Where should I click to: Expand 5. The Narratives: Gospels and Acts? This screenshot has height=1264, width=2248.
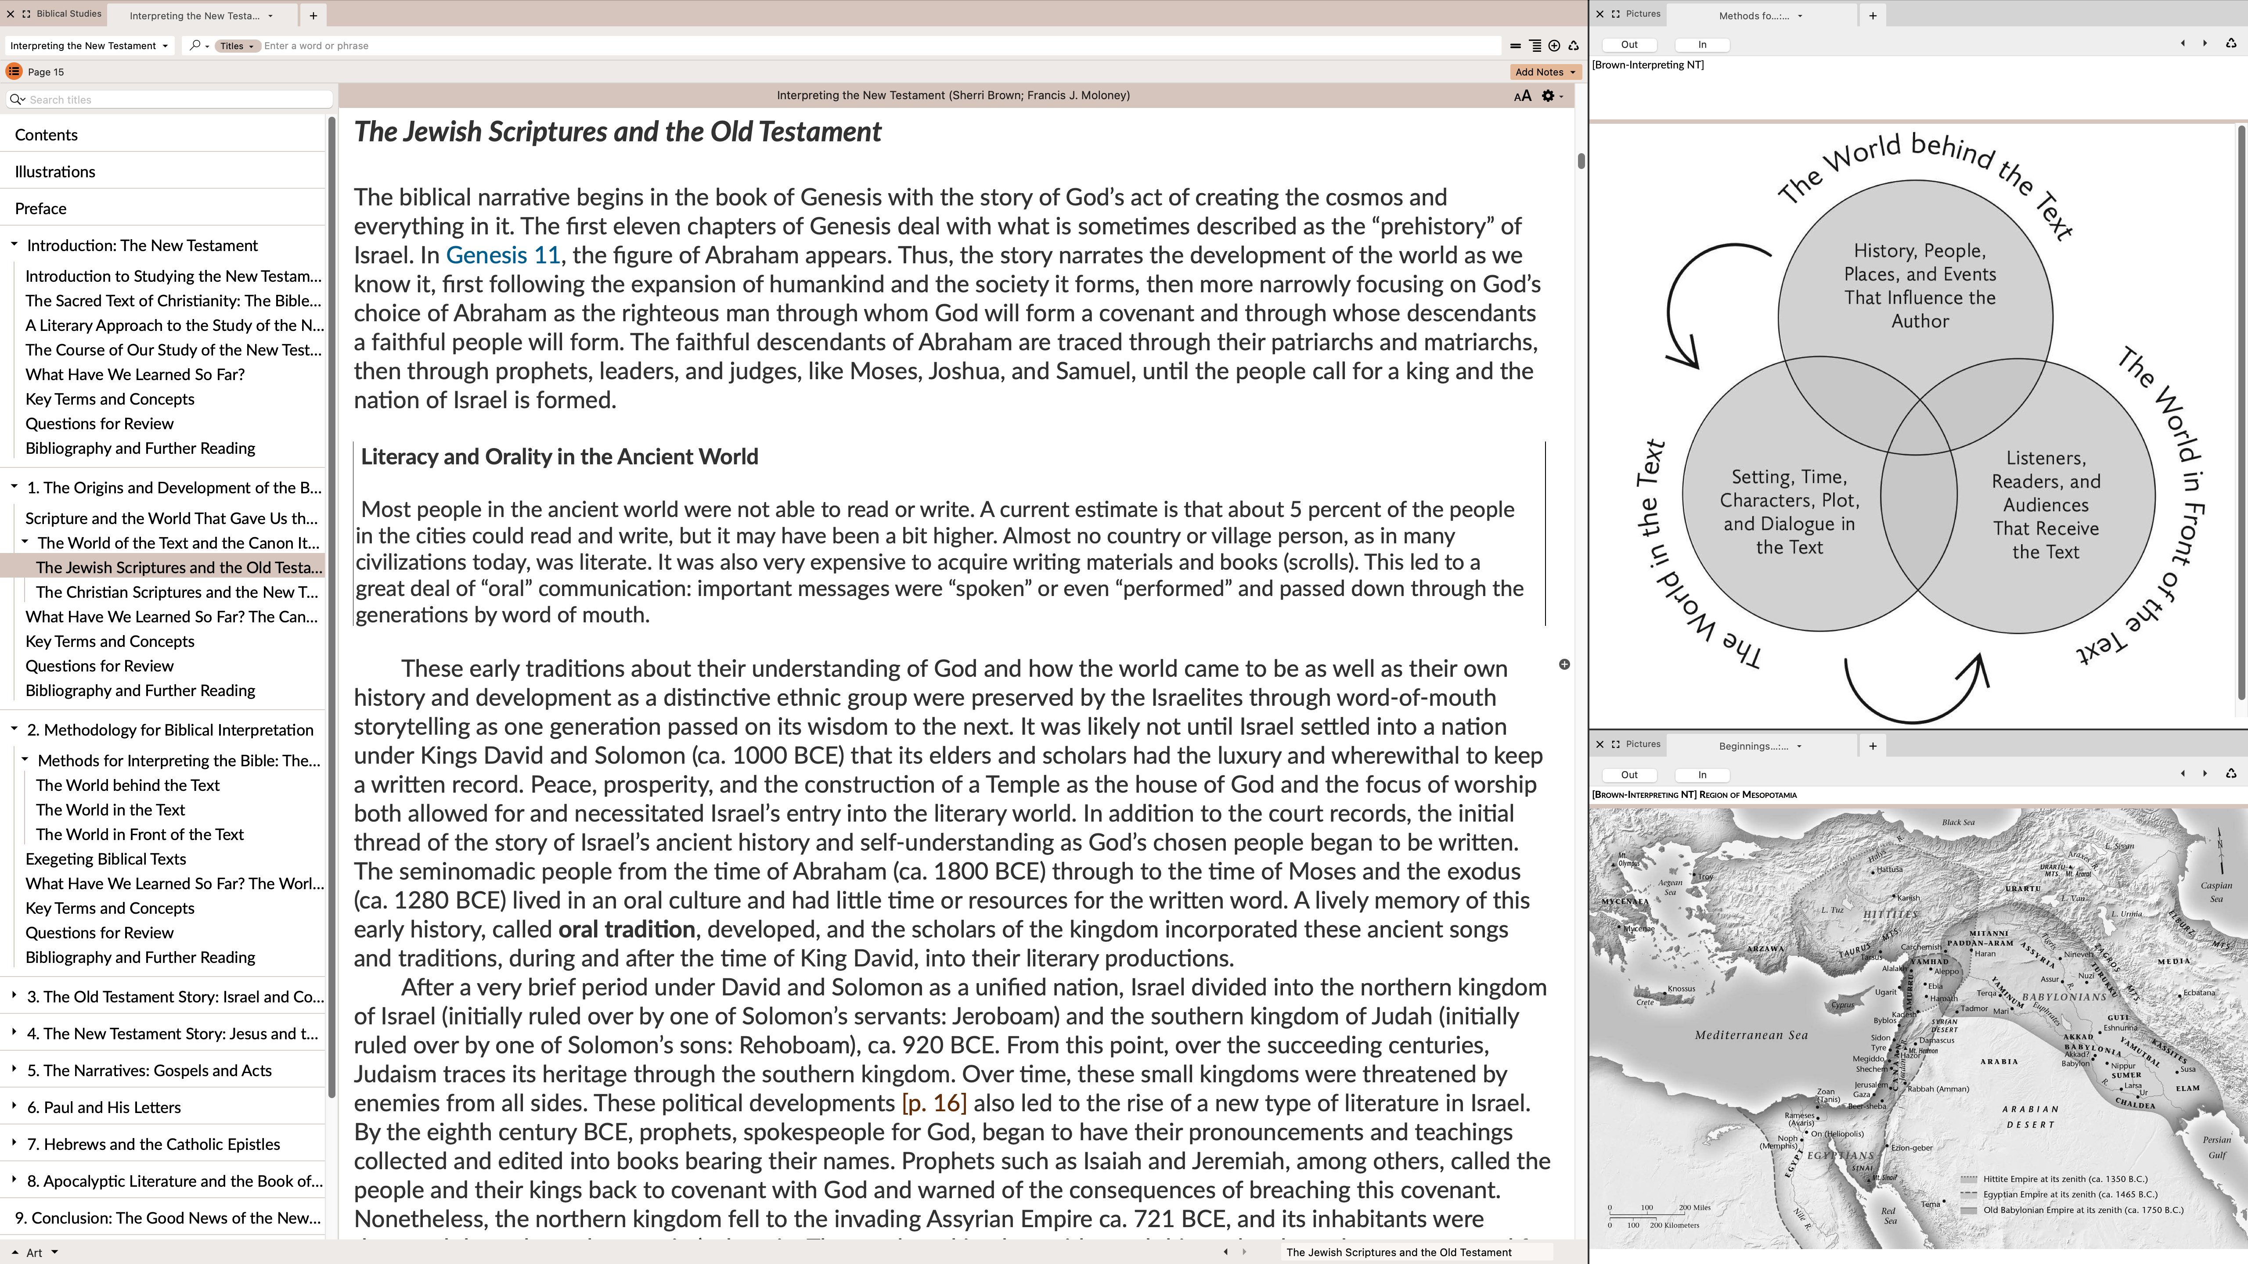coord(14,1069)
